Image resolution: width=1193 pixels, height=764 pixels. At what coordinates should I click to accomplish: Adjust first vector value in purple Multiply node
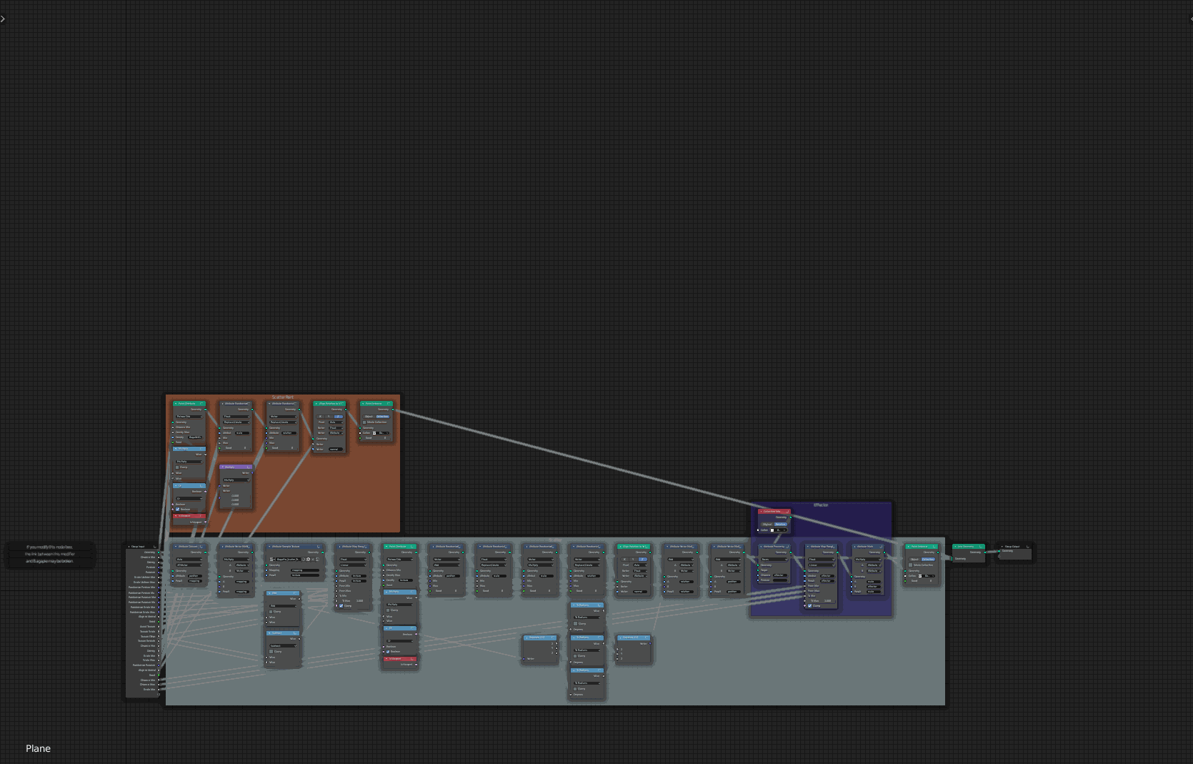(x=235, y=496)
